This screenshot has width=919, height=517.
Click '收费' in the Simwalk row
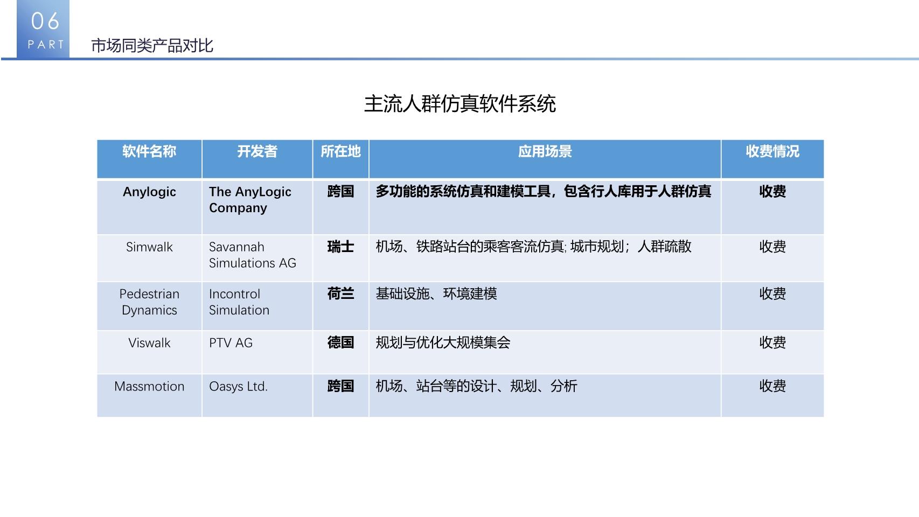click(772, 258)
